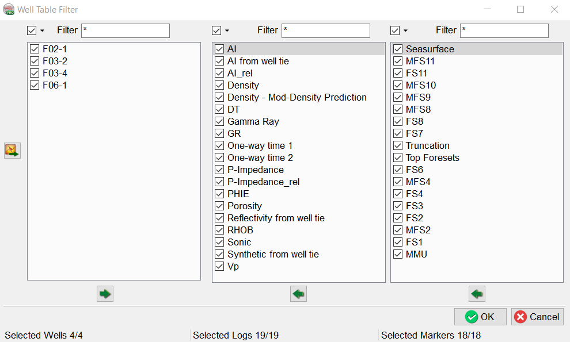
Task: Focus the markers Filter text field
Action: (x=504, y=30)
